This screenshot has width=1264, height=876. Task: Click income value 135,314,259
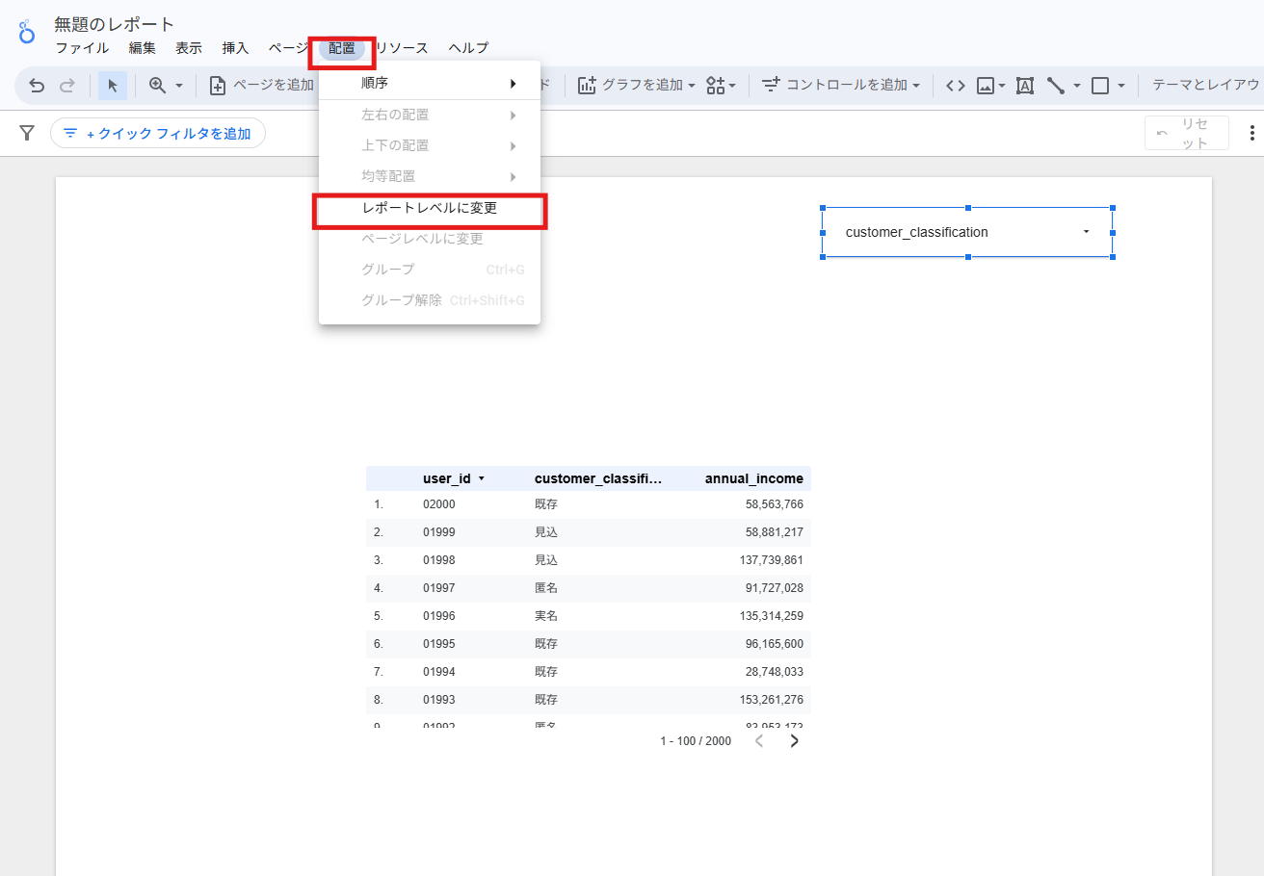point(771,616)
